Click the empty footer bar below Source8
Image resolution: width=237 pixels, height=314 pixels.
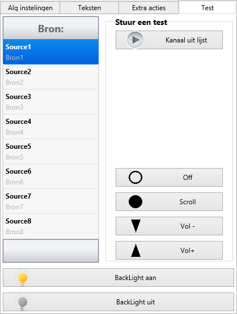pos(51,251)
